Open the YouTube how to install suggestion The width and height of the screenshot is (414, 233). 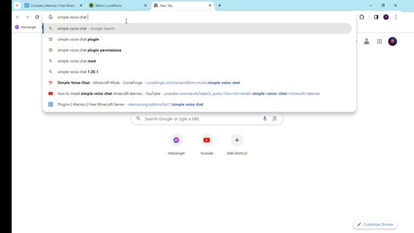coord(197,93)
